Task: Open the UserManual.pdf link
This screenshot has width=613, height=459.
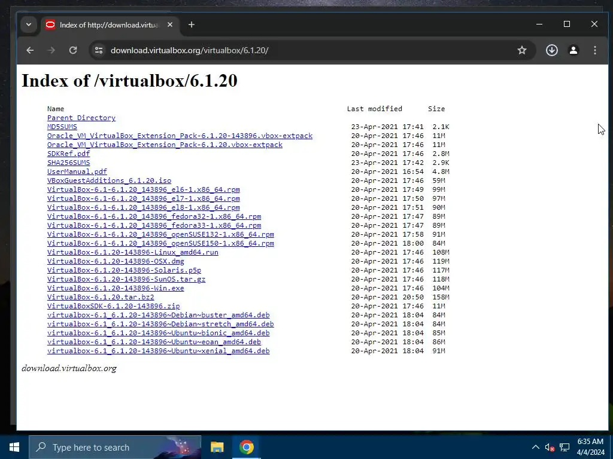Action: (77, 172)
